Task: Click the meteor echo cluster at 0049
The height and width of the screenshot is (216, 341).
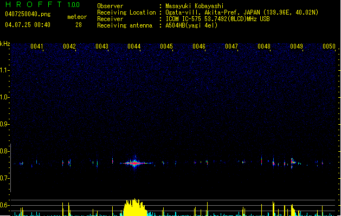Action: click(x=293, y=163)
